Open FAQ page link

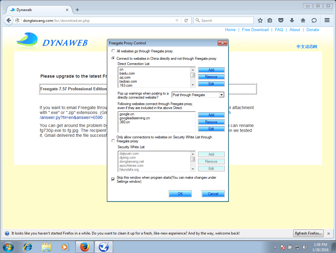coord(279,30)
